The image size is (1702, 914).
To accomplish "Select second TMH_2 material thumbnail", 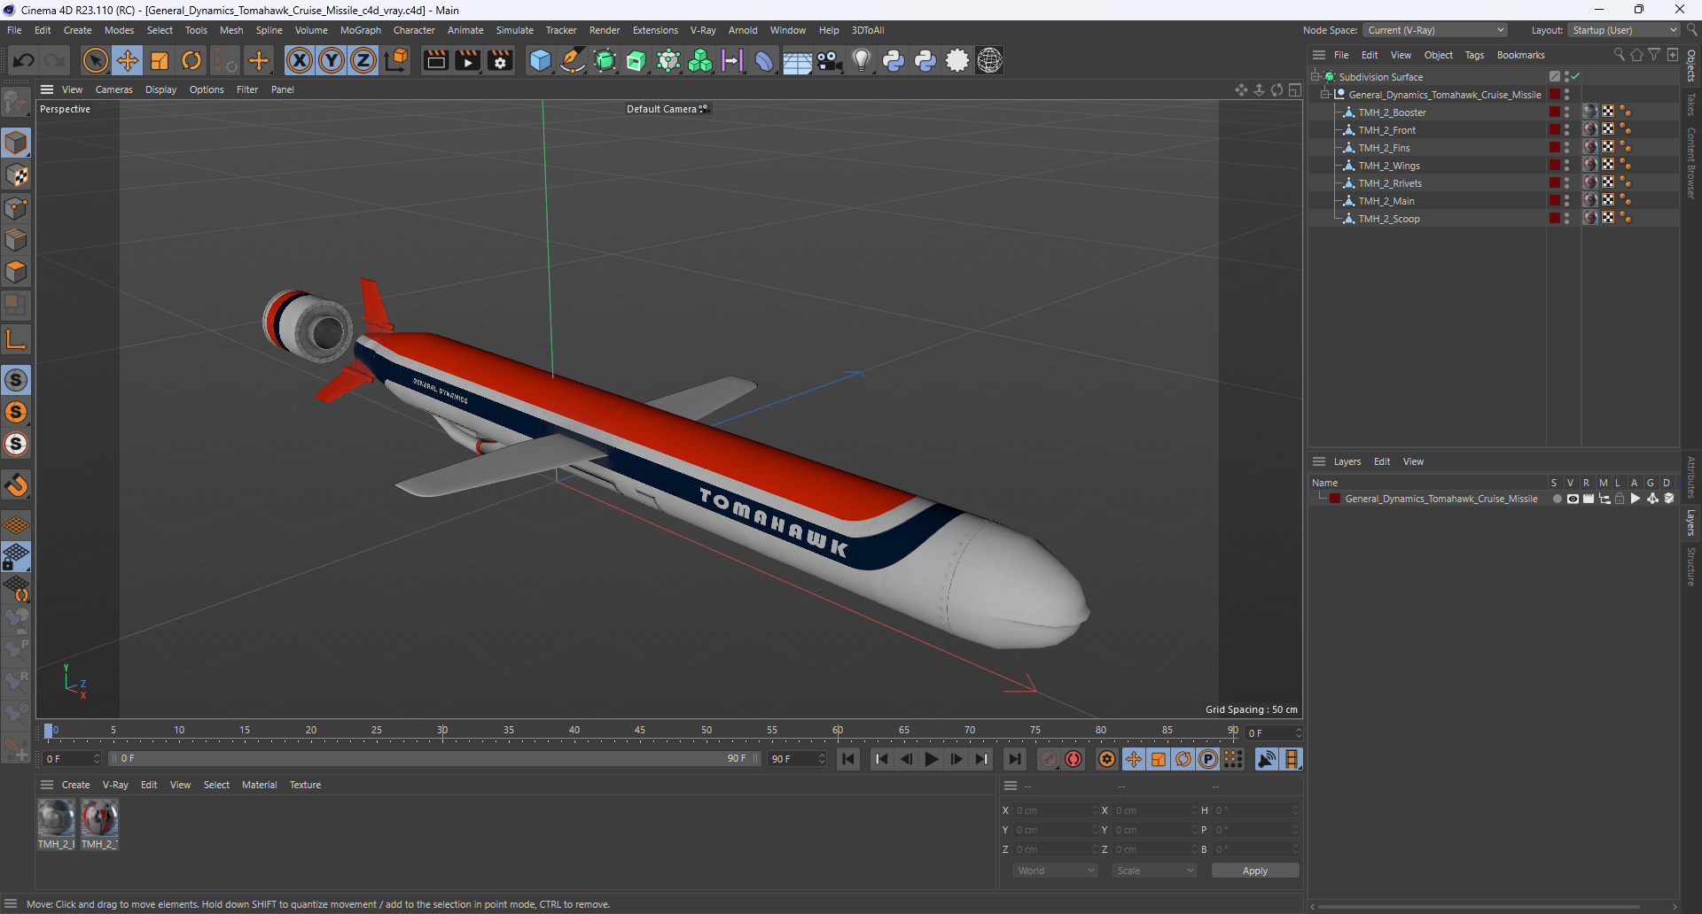I will pos(99,817).
